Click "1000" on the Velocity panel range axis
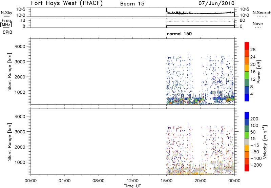271x188 pixels. click(20, 162)
